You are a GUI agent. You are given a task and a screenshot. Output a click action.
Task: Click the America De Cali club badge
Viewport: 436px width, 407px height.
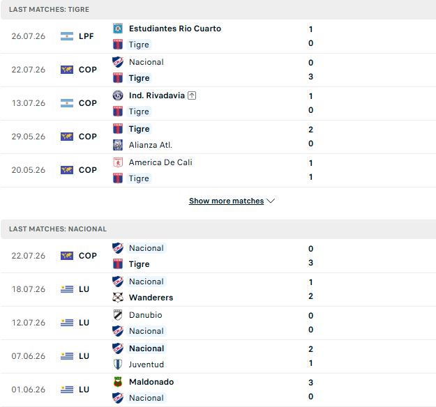(x=118, y=162)
